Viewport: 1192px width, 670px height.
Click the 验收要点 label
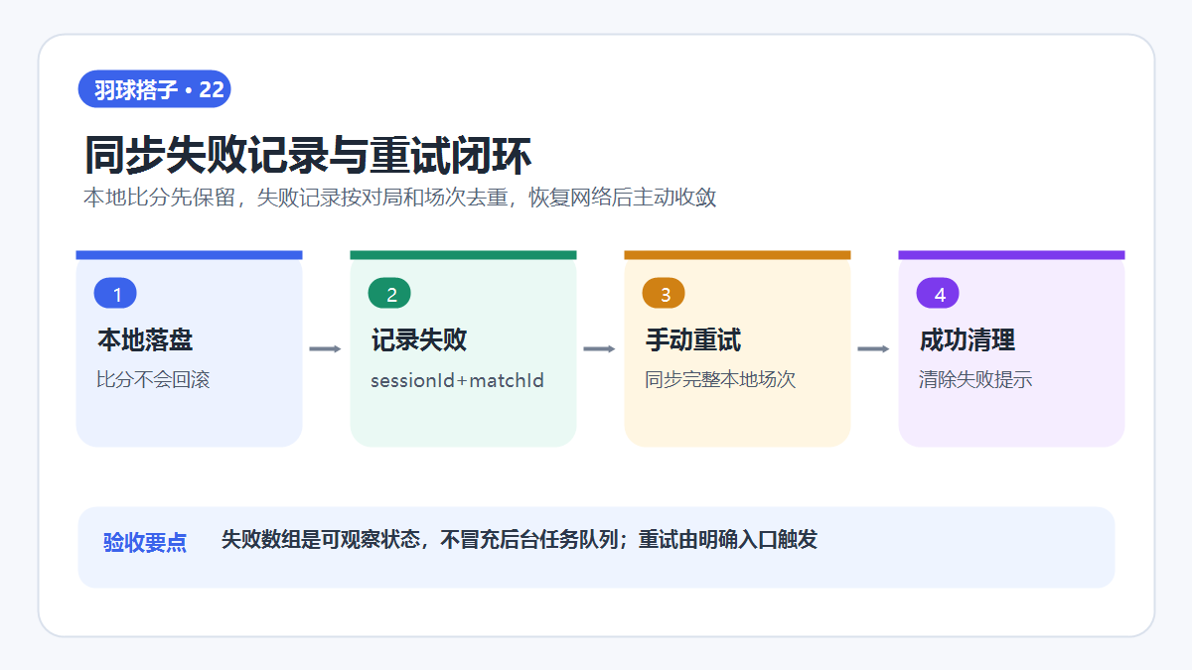[145, 543]
